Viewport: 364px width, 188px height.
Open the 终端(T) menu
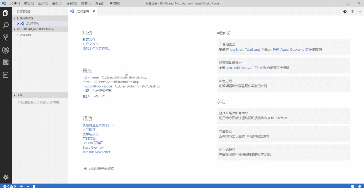pyautogui.click(x=100, y=3)
